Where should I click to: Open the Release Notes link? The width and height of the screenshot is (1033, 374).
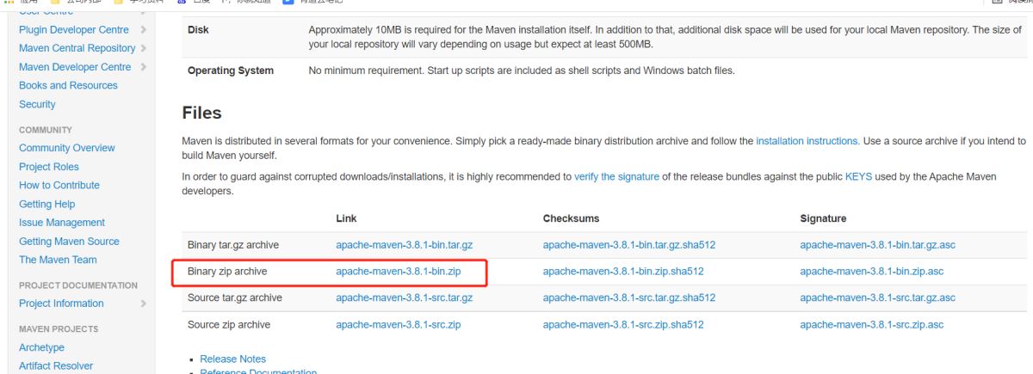point(232,359)
